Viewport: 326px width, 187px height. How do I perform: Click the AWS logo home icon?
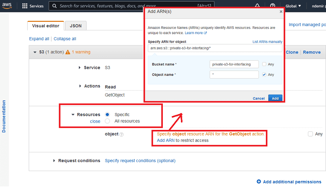pos(7,6)
